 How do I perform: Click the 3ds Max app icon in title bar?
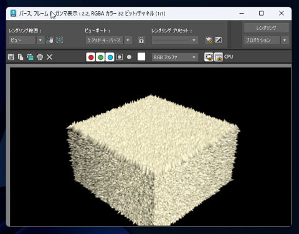[x=13, y=13]
